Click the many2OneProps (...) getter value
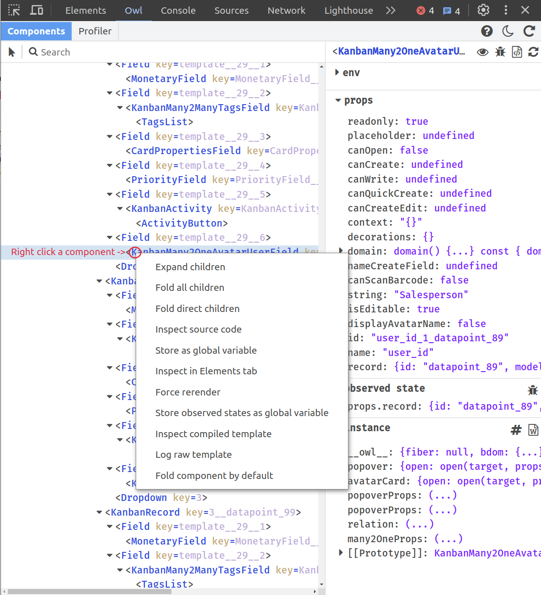541x595 pixels. coord(448,539)
